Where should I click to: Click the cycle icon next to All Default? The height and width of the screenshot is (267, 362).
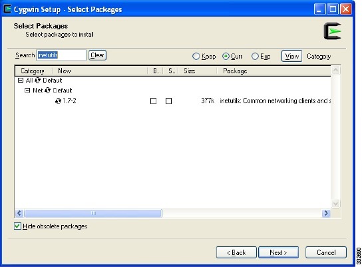point(38,81)
